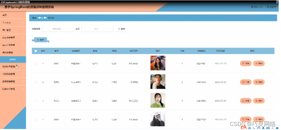This screenshot has height=130, width=281.
Task: Click the 账号2 cell
Action: (x=56, y=82)
